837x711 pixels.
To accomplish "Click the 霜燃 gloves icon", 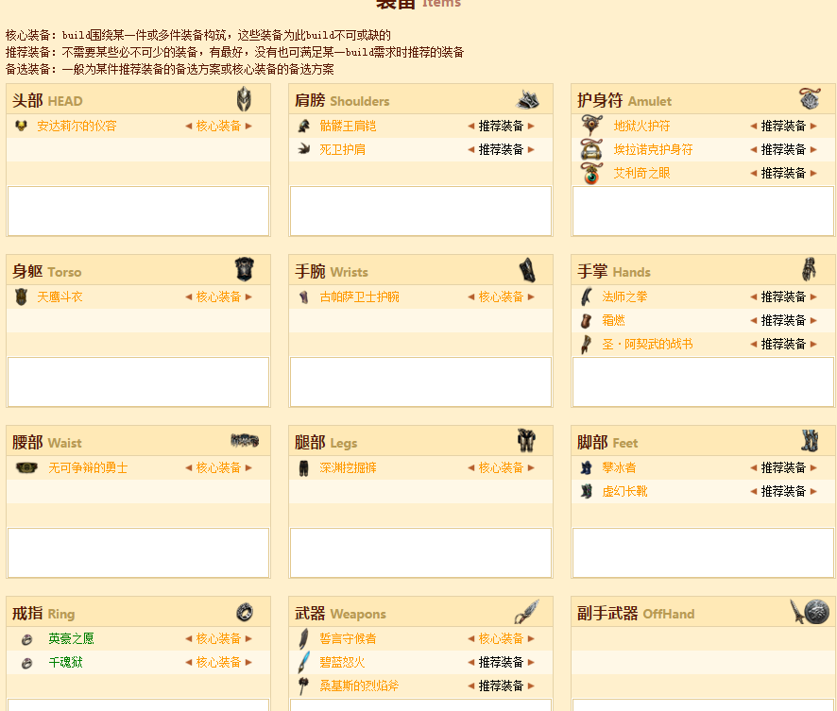I will point(586,320).
